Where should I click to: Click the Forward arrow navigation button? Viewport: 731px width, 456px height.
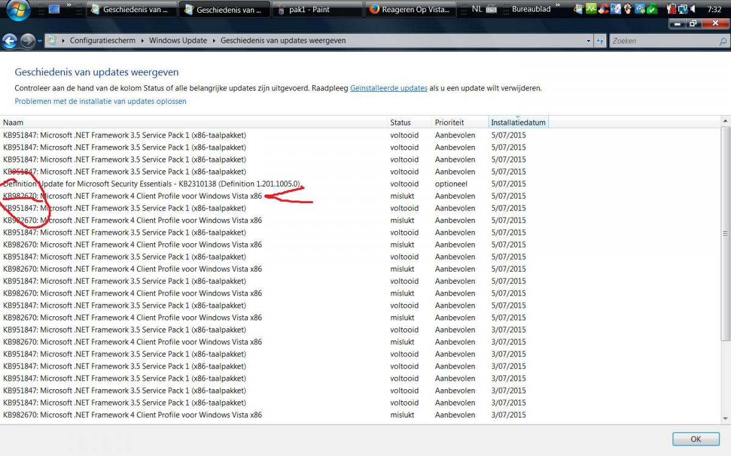27,41
